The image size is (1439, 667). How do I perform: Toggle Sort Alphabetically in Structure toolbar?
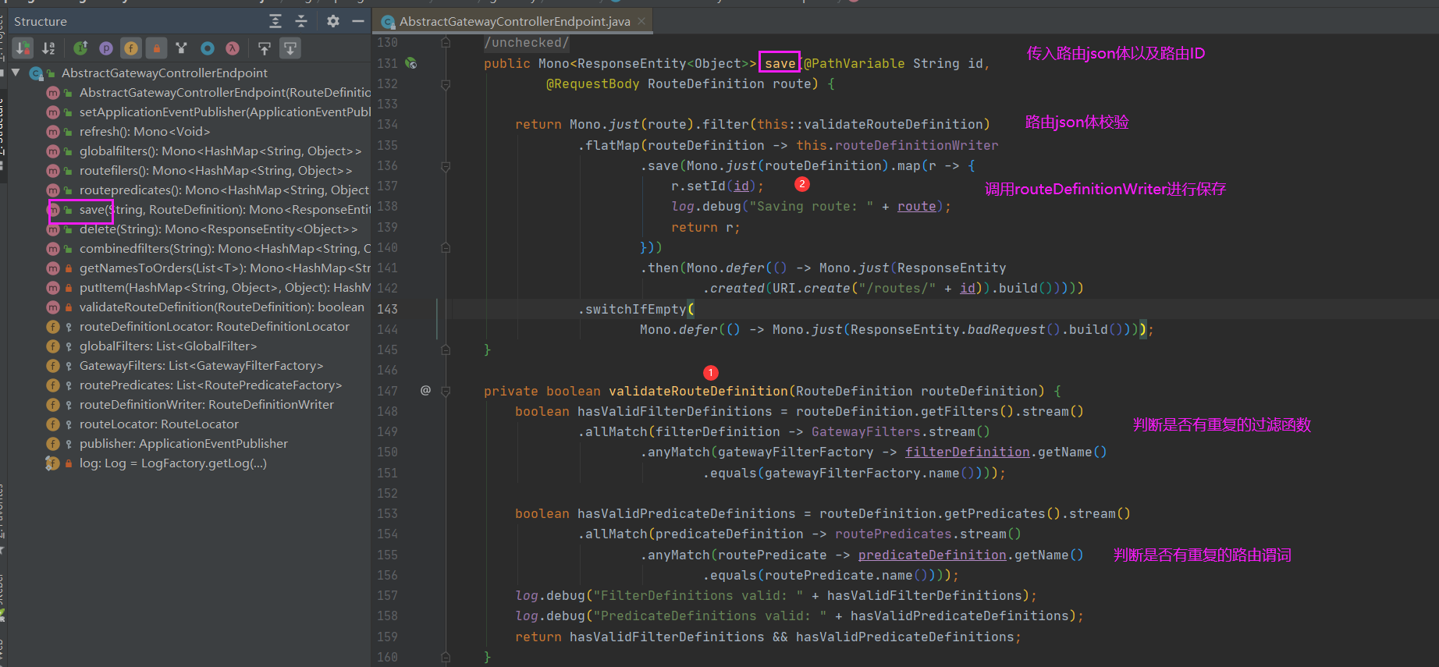pos(49,48)
